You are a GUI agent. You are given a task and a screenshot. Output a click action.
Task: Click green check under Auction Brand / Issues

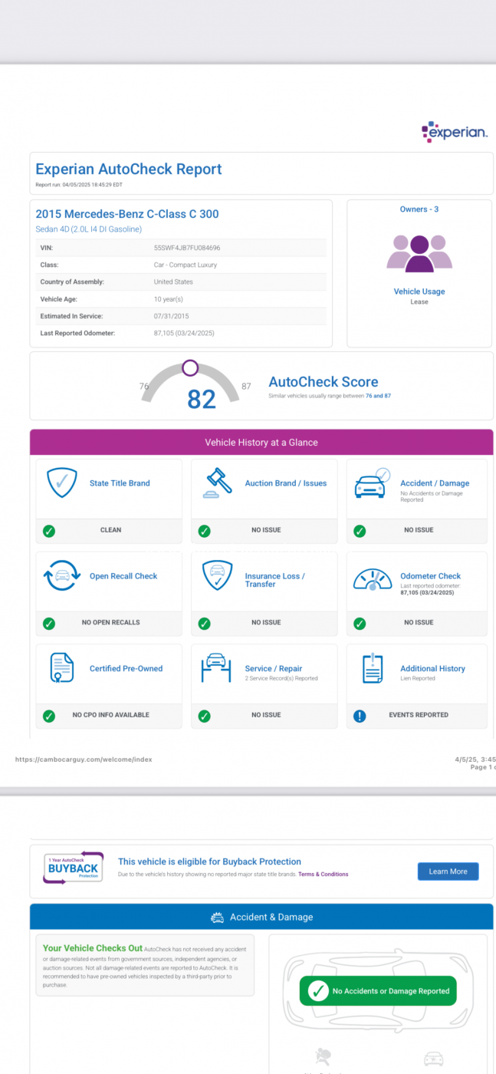point(204,531)
